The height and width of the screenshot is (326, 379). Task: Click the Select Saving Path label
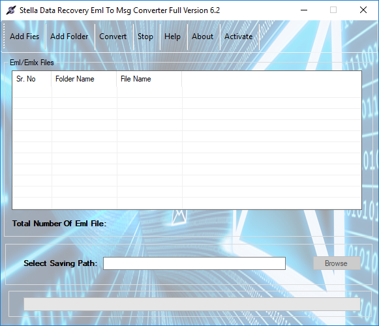[60, 263]
